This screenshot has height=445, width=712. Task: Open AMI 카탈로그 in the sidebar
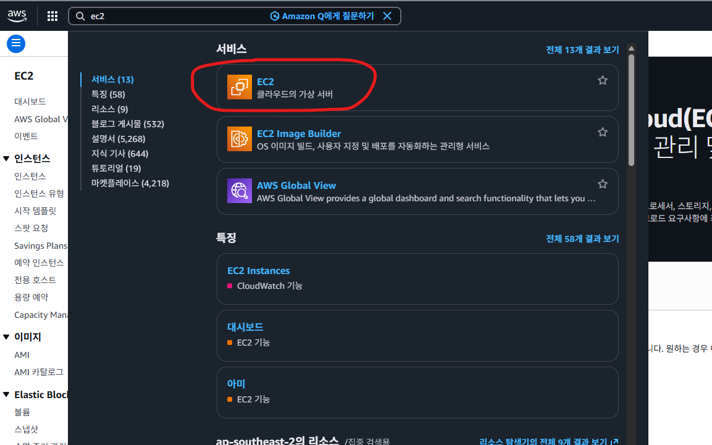[x=39, y=372]
